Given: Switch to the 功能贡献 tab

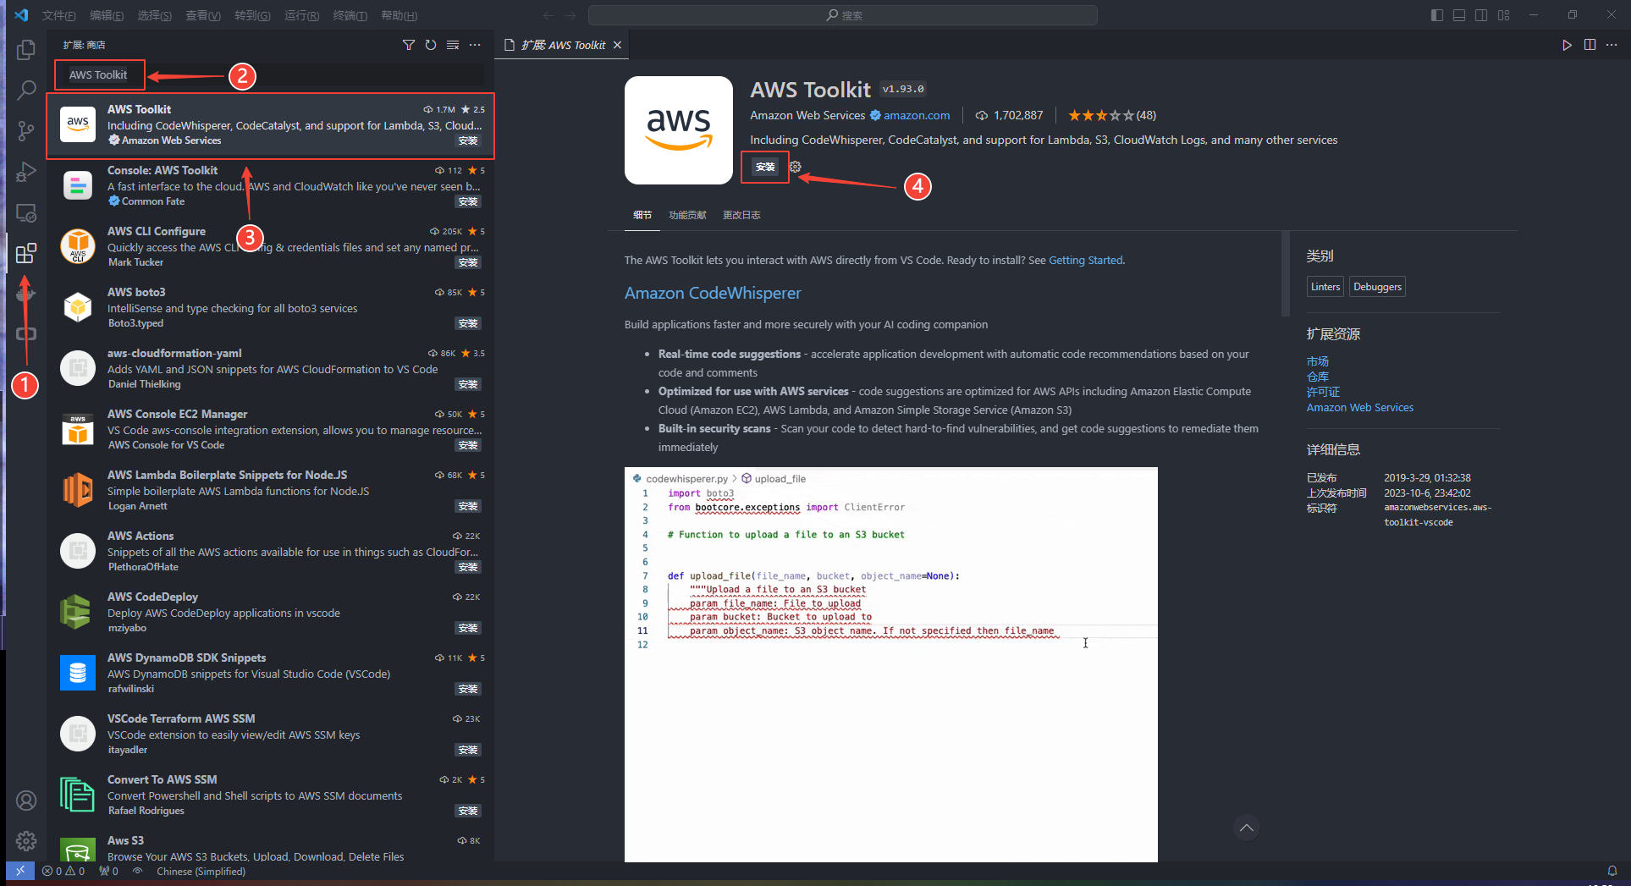Looking at the screenshot, I should tap(687, 215).
